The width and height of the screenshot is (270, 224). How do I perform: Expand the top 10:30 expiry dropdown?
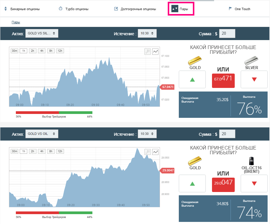[147, 33]
